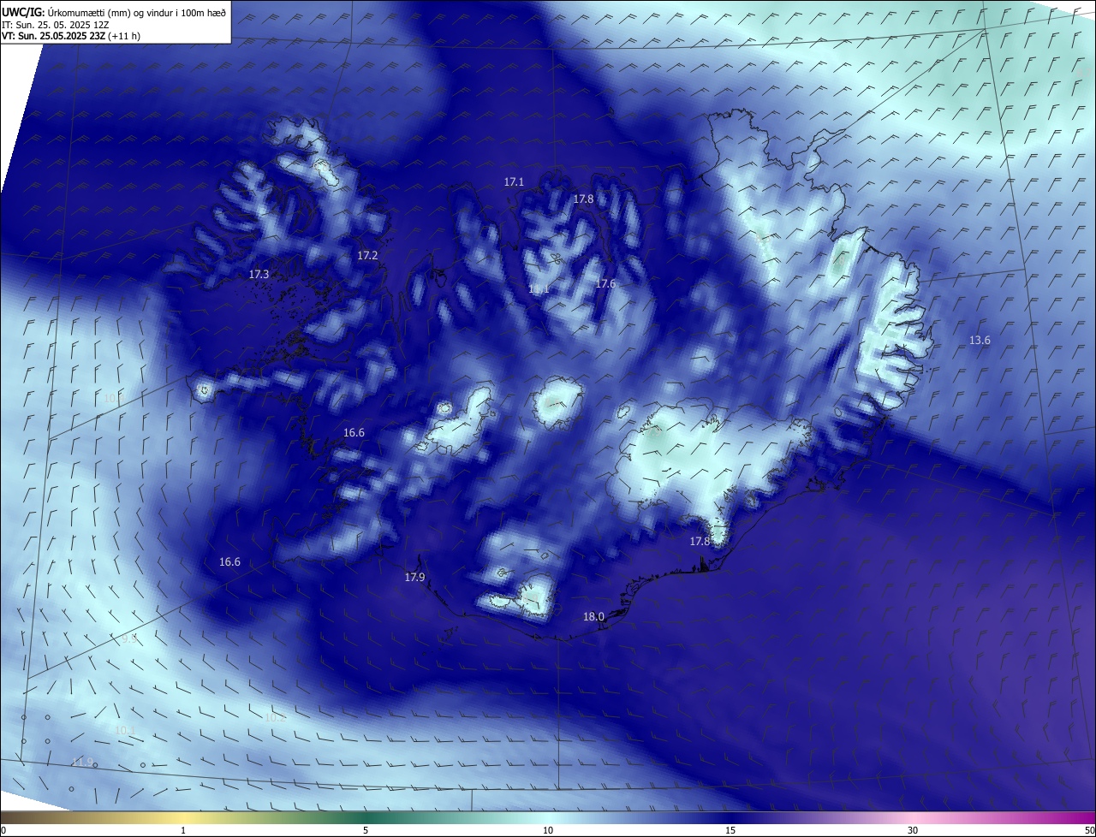This screenshot has height=837, width=1096.
Task: Click the 0 tick on the color scale
Action: click(x=3, y=831)
